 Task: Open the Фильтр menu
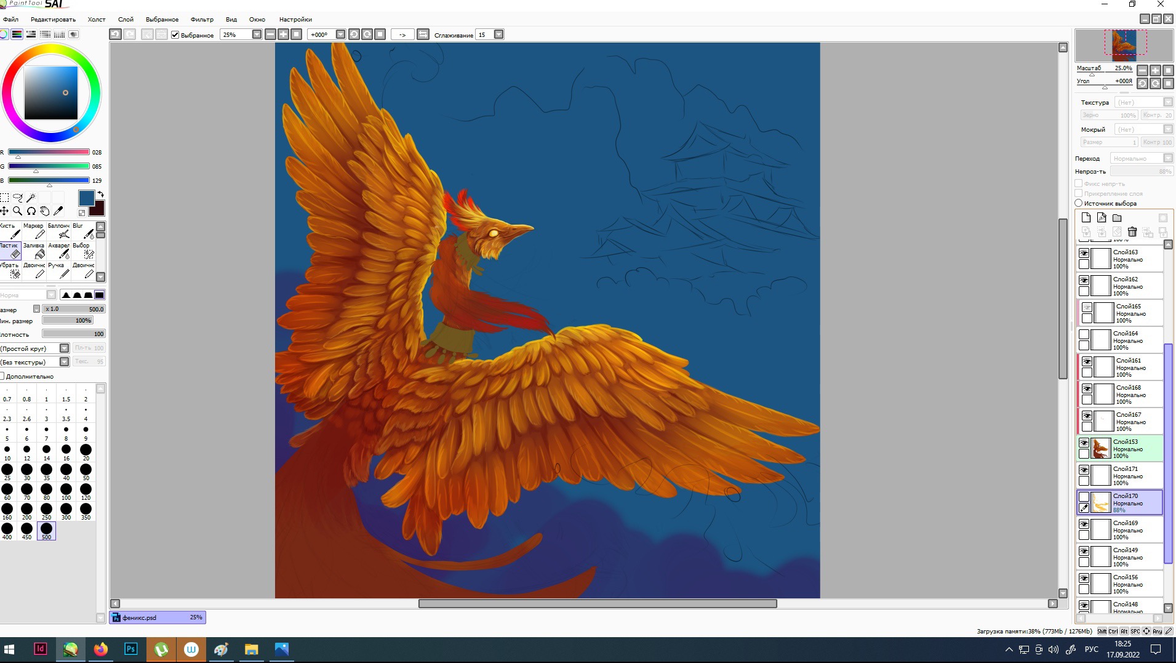pos(202,19)
